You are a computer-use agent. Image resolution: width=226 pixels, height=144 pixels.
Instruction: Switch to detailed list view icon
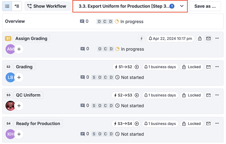17,6
